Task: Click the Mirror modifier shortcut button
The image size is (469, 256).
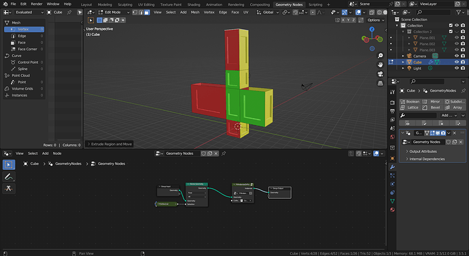Action: click(x=432, y=102)
